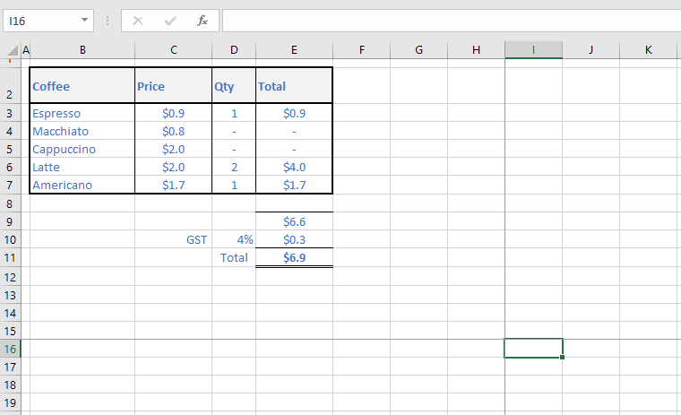This screenshot has width=681, height=415.
Task: Select the 'Macchiato' cell
Action: [82, 131]
